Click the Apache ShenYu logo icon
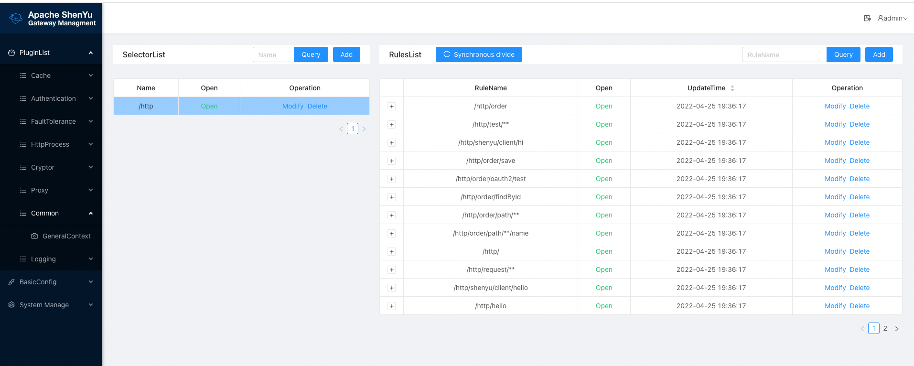 pyautogui.click(x=16, y=19)
